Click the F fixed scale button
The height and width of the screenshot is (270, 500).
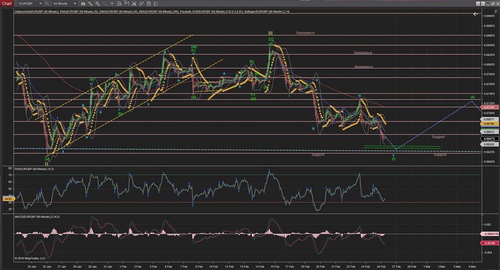tap(496, 12)
